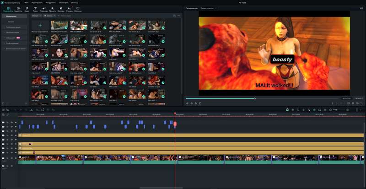Open the Титры titles tab

click(35, 9)
